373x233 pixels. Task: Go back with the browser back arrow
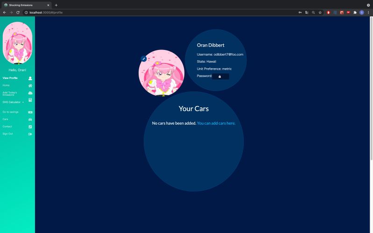pyautogui.click(x=5, y=13)
